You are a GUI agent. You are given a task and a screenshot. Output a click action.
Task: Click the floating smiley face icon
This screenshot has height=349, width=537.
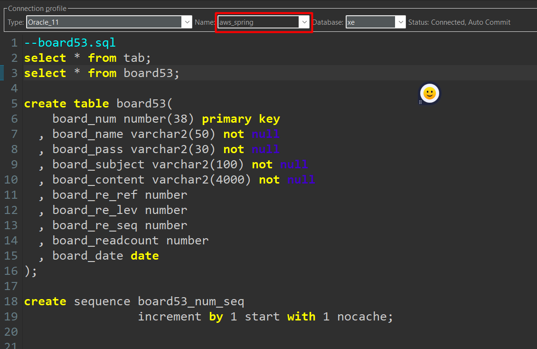(x=430, y=93)
